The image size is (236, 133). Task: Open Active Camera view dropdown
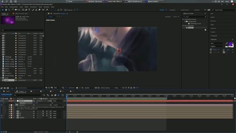click(107, 88)
